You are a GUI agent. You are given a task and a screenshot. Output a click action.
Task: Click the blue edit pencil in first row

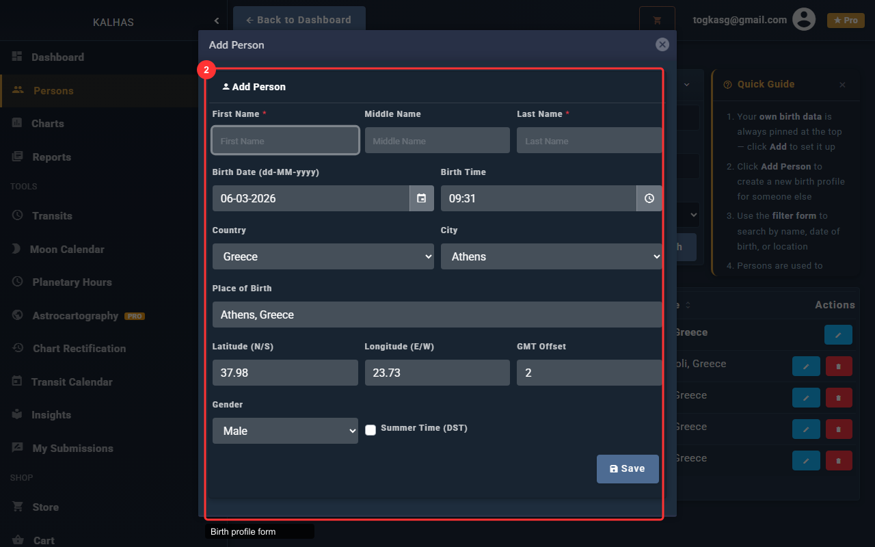pyautogui.click(x=838, y=334)
